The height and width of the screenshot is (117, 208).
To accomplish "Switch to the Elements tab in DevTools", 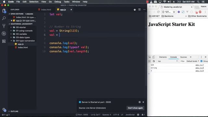I will (163, 57).
